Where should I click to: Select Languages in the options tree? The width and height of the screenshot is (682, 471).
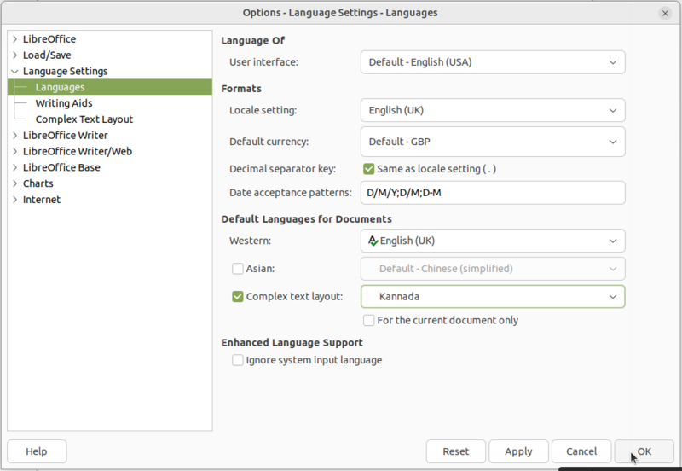[x=110, y=87]
